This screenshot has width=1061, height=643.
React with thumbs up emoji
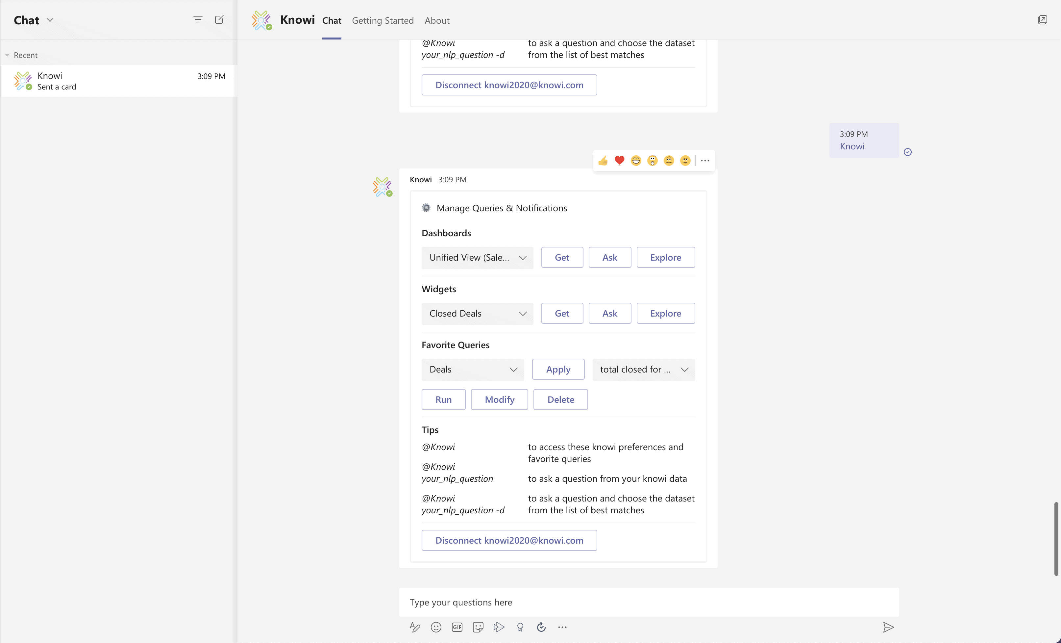pyautogui.click(x=603, y=161)
